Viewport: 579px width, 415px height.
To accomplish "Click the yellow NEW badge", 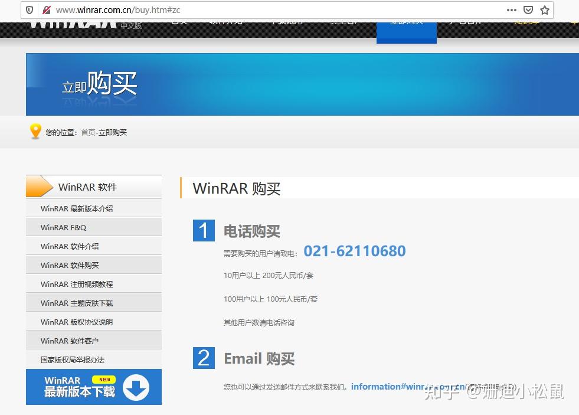I will click(104, 379).
